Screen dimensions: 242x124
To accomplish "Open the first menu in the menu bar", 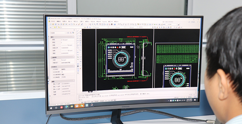I will (53, 21).
